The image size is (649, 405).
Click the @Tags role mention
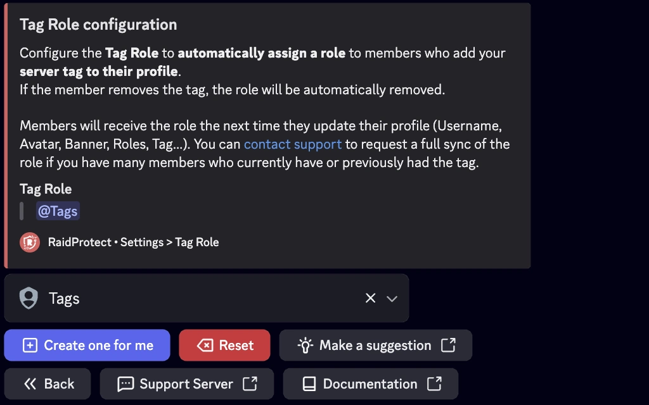point(58,211)
